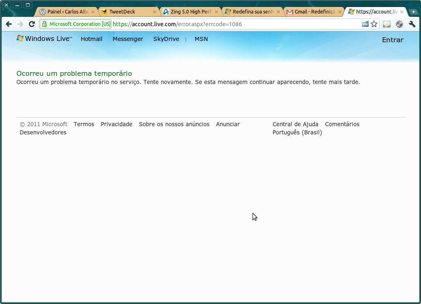Maximize the browser window

coord(27,5)
